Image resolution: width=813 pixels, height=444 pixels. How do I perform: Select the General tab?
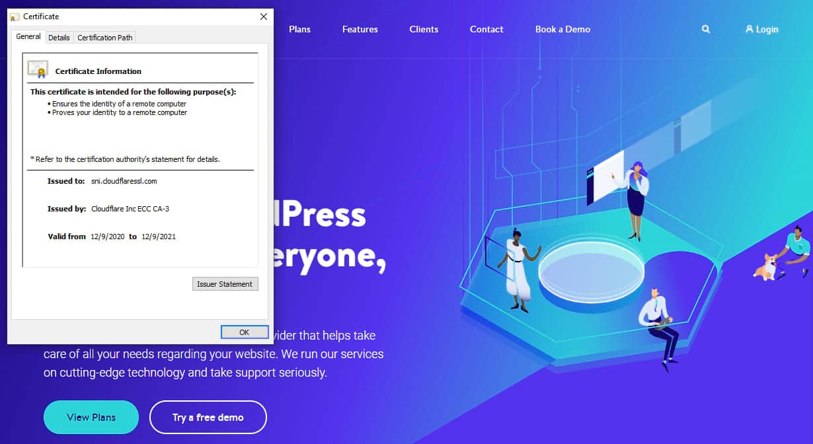[x=28, y=36]
